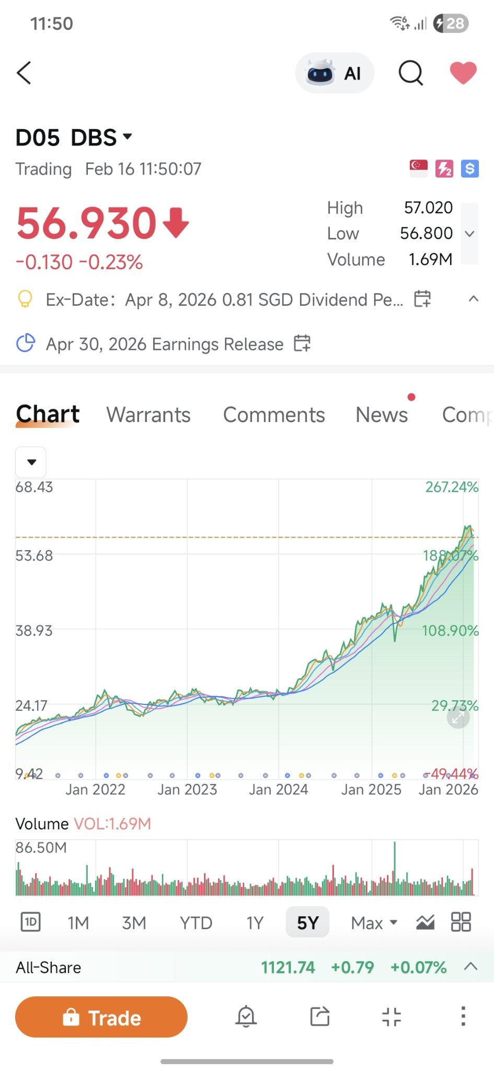Tap the search magnifier icon
494x1071 pixels.
[411, 73]
